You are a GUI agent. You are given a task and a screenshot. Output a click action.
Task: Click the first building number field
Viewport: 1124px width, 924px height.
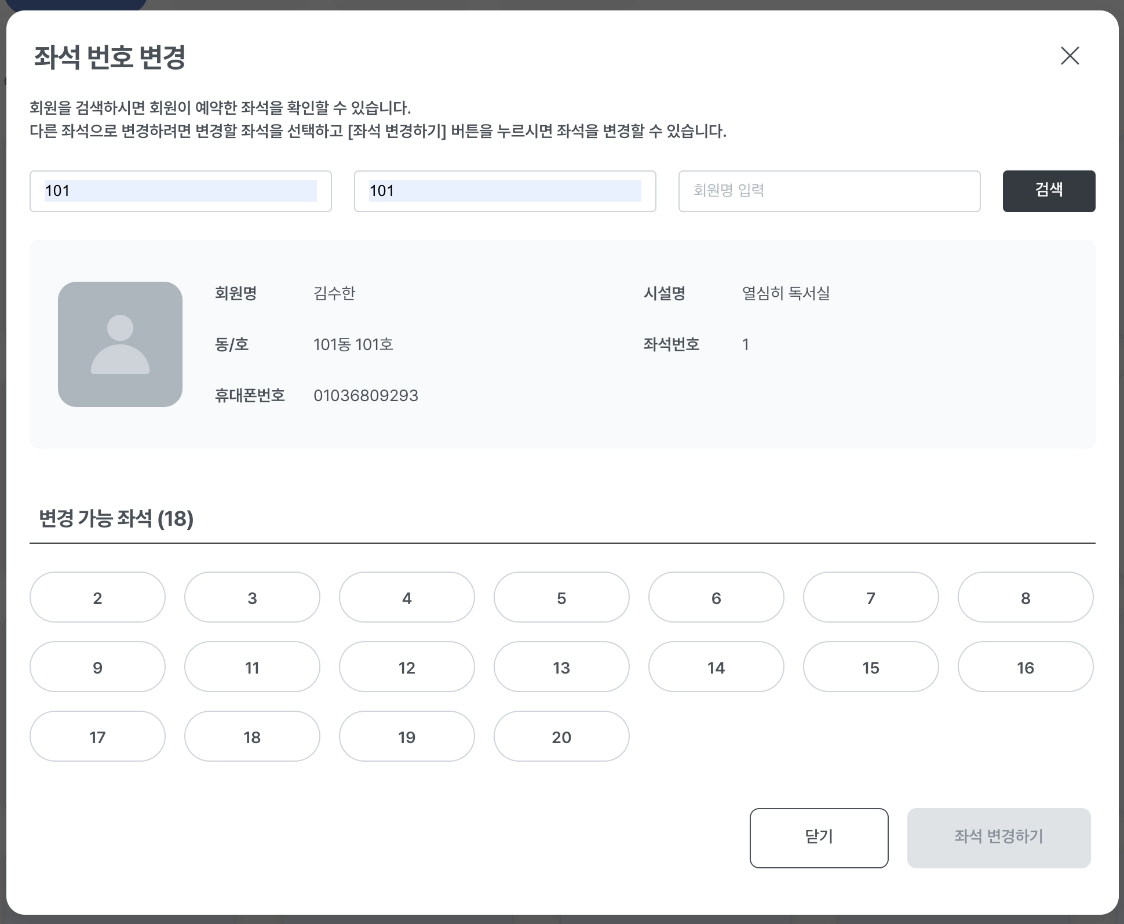click(x=180, y=191)
